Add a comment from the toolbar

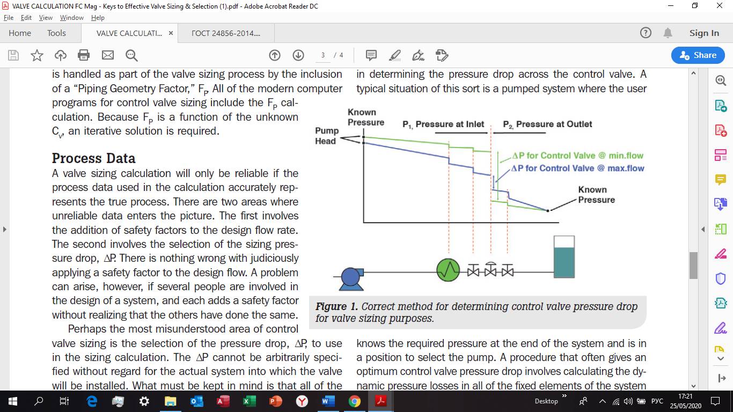tap(371, 55)
